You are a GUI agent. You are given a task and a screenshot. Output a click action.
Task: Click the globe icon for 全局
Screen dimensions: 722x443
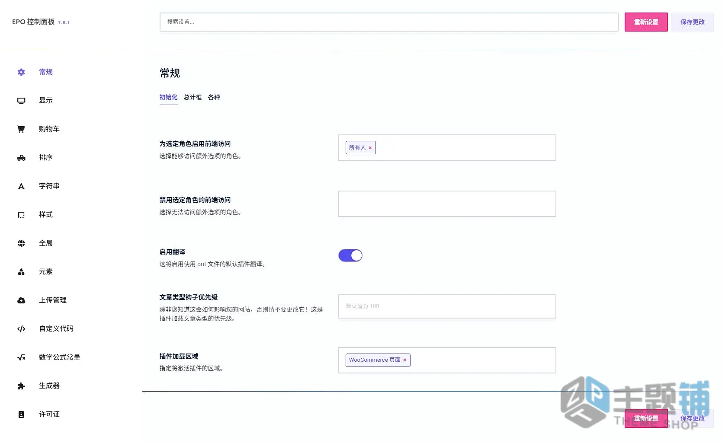(21, 243)
